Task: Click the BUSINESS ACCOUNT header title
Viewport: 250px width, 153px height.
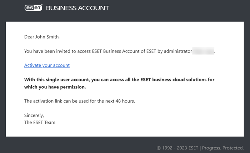Action: point(77,8)
